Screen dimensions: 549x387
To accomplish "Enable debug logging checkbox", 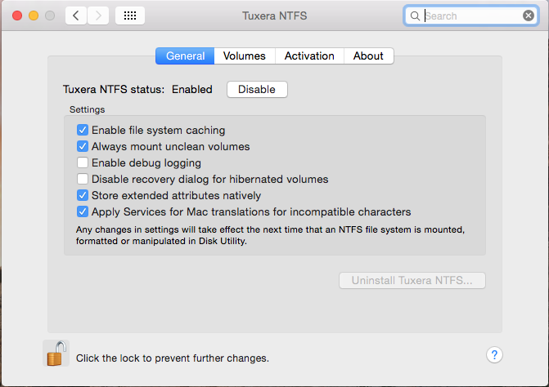I will click(83, 162).
